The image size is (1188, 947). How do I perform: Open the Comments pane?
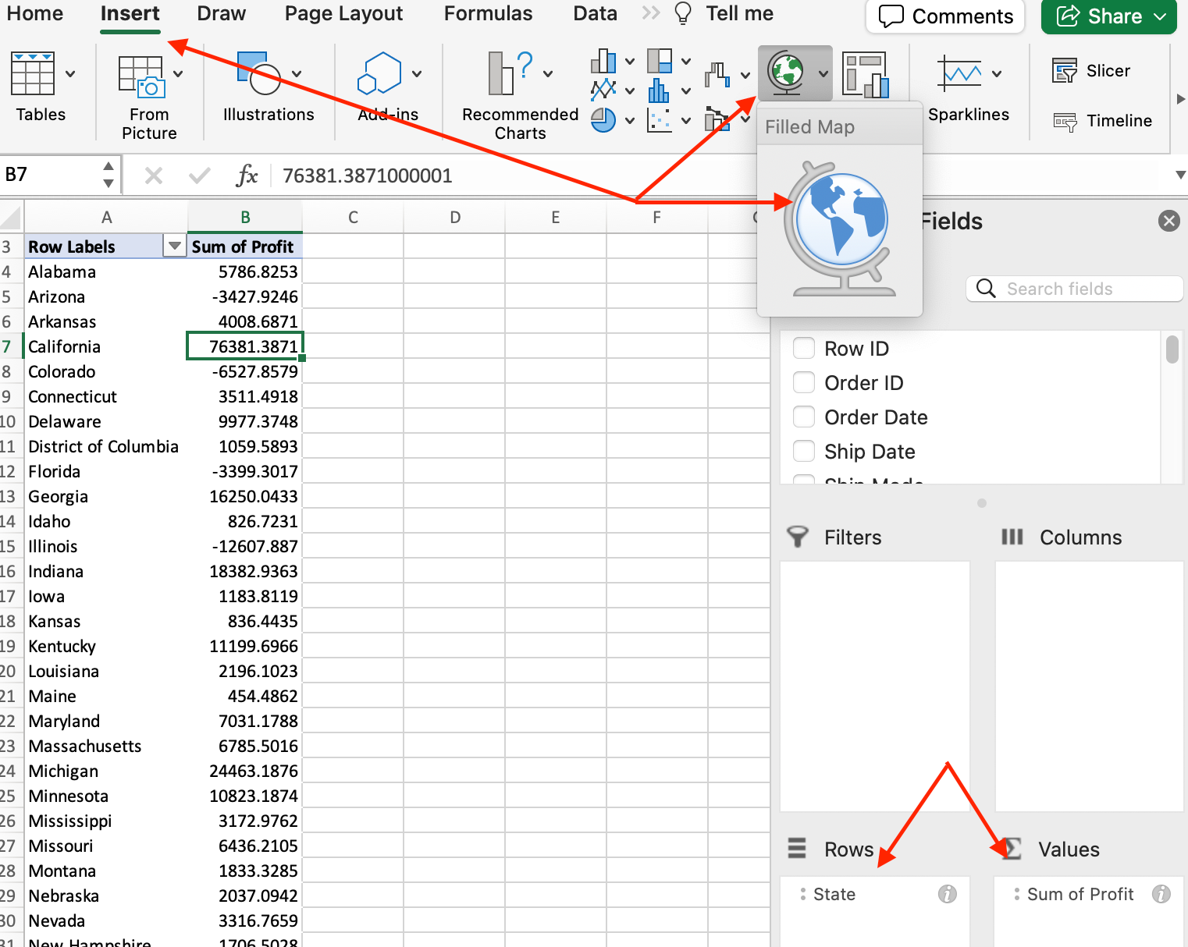(x=945, y=16)
